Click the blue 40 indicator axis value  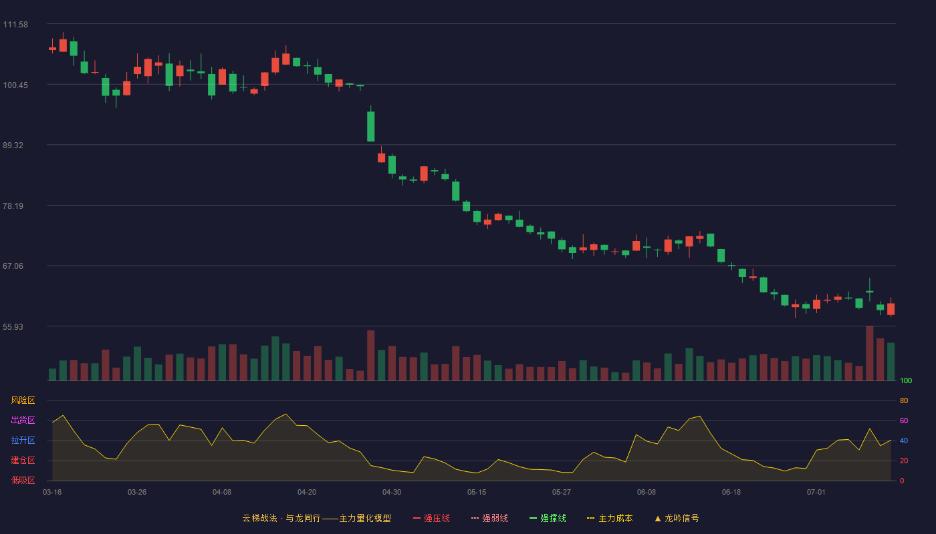point(904,441)
